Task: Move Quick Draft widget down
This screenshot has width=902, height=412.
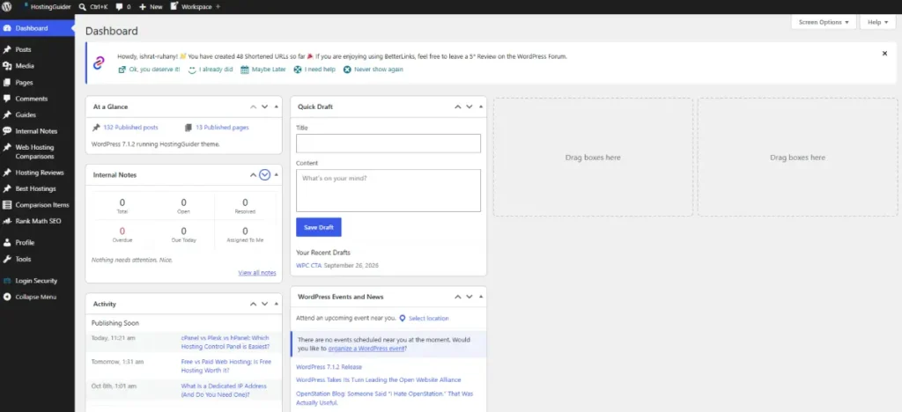Action: [469, 107]
